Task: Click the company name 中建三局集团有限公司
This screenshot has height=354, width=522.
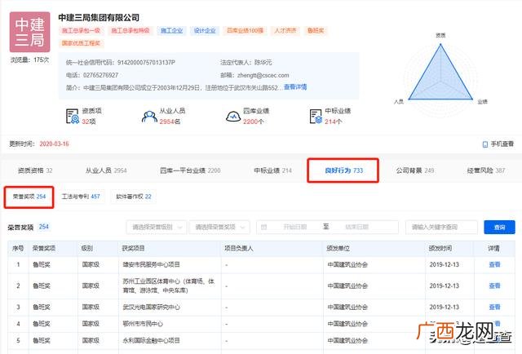Action: (99, 18)
